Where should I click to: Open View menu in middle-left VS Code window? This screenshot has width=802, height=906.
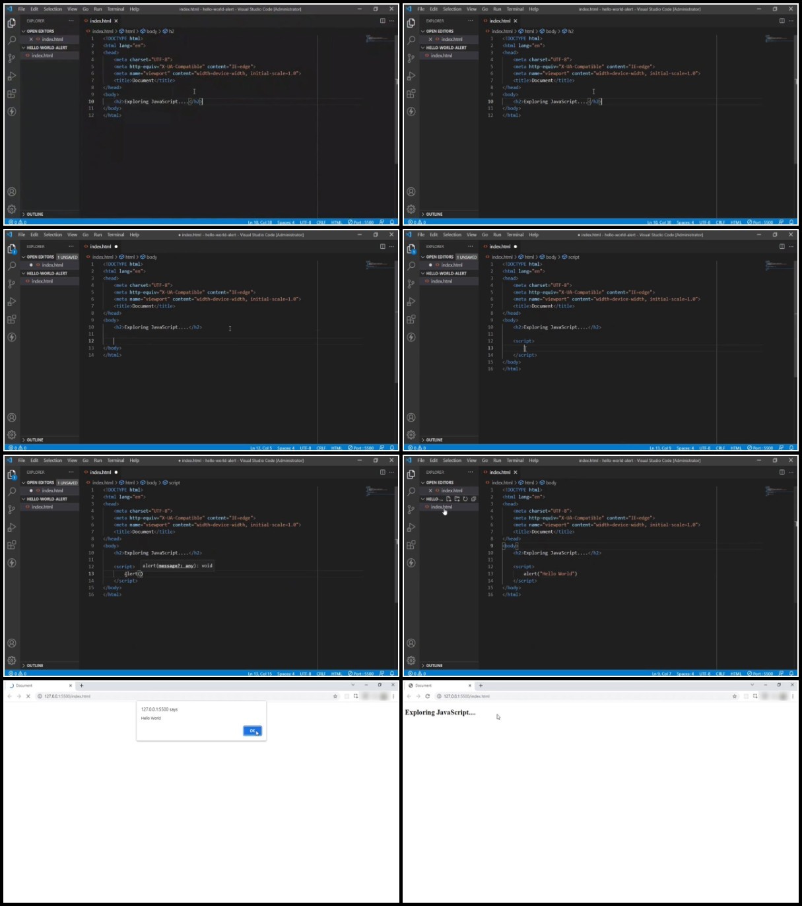(72, 235)
